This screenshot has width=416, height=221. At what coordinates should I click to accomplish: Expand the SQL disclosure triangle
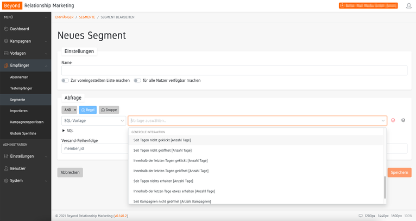pyautogui.click(x=63, y=131)
